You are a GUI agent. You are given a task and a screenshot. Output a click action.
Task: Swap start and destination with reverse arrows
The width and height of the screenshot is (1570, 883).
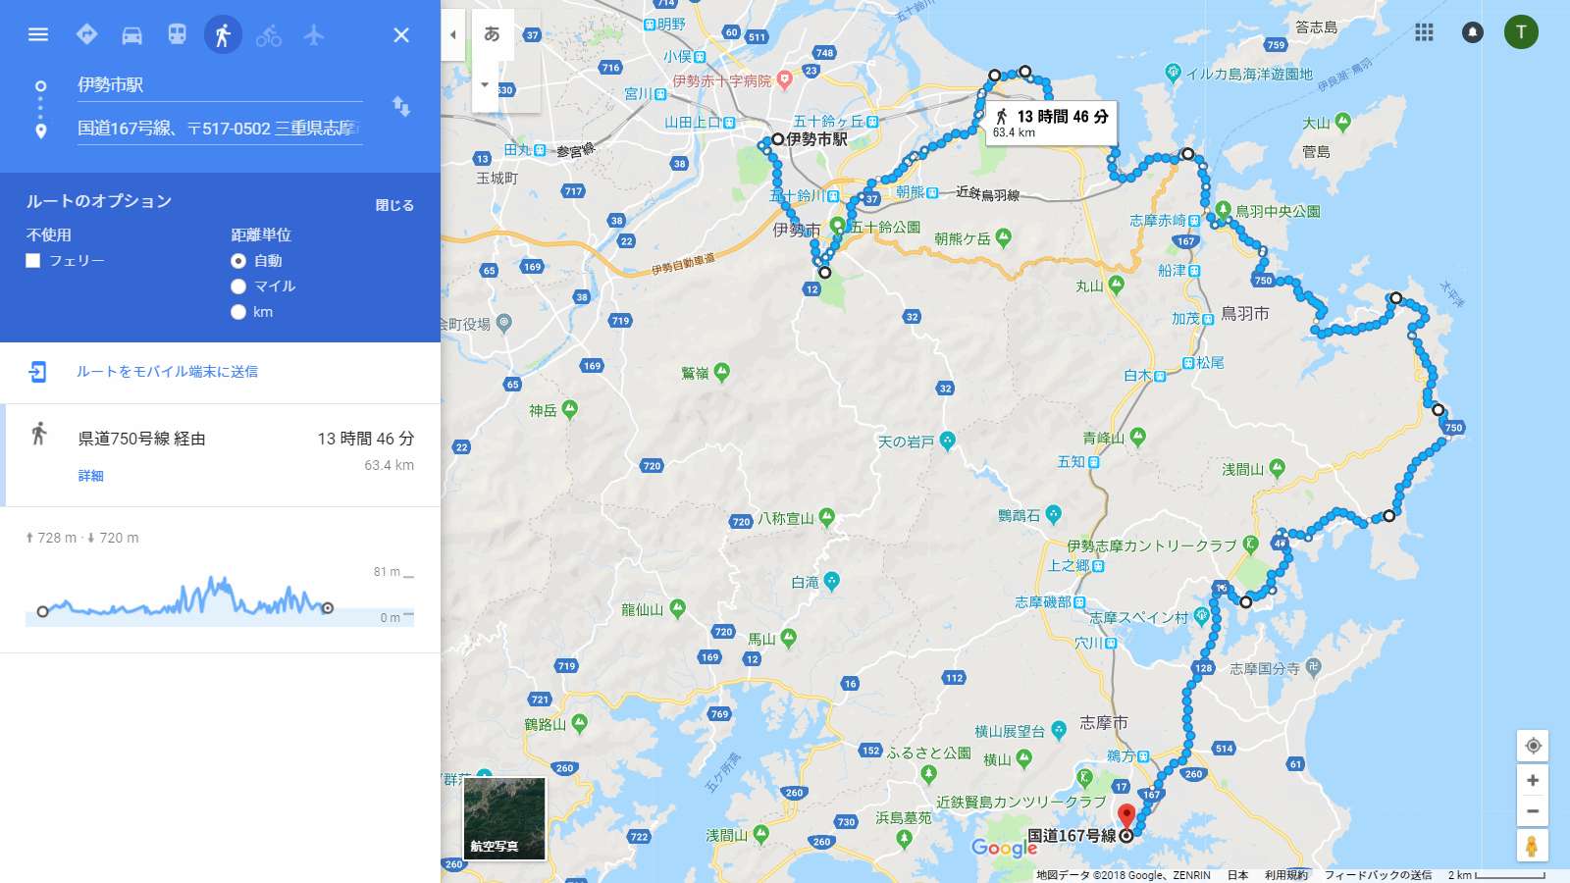click(x=401, y=106)
